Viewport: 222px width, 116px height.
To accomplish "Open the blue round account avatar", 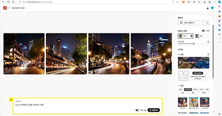I will coord(212,8).
